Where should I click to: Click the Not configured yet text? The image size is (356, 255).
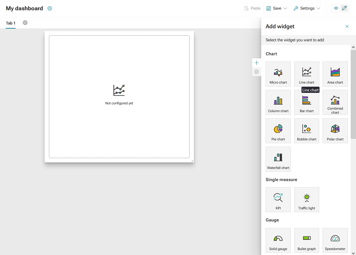pos(119,103)
